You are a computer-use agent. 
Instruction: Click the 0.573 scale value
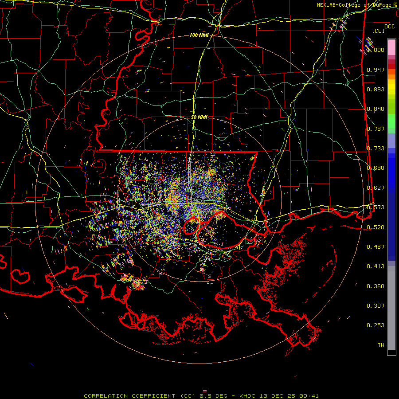(x=376, y=207)
